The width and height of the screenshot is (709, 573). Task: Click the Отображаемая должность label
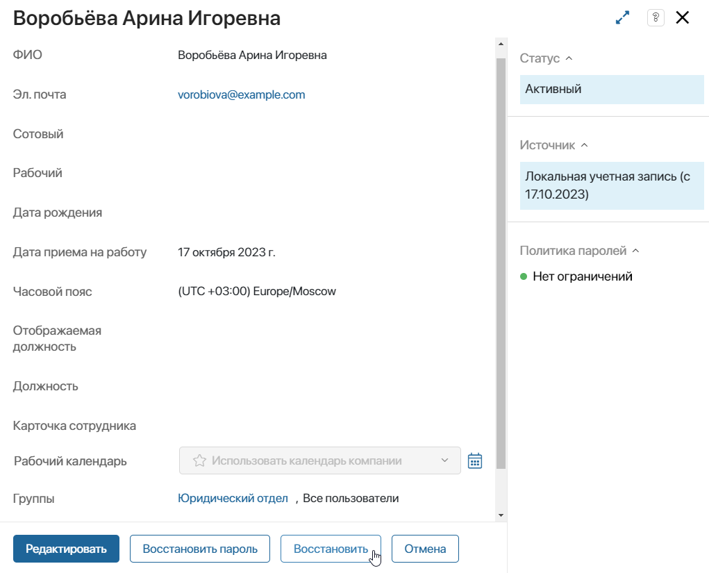tap(57, 339)
